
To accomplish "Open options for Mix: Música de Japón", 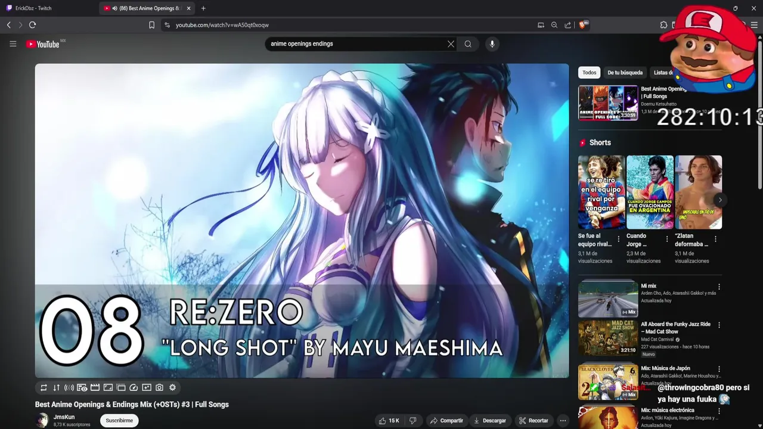I will 719,369.
